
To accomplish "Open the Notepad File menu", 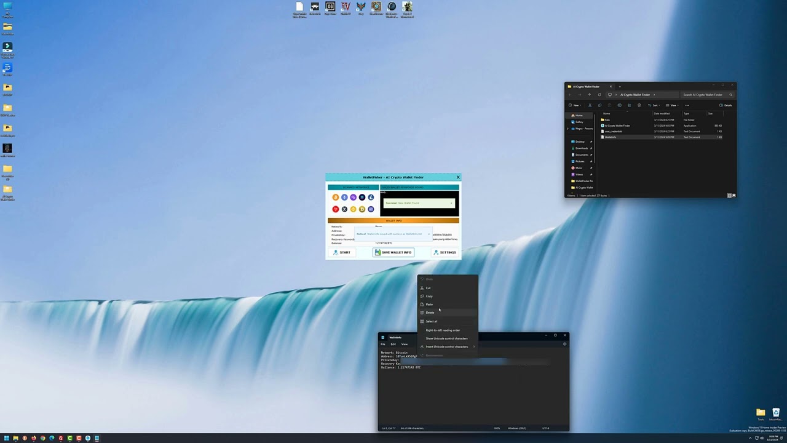I will coord(382,344).
